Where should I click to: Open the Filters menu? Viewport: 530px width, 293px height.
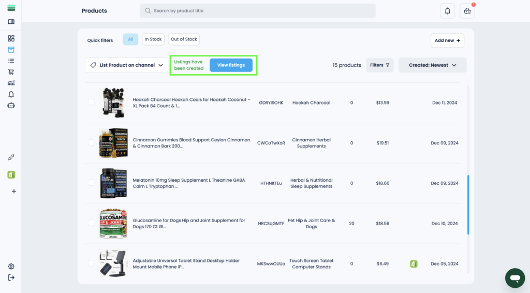click(x=380, y=65)
